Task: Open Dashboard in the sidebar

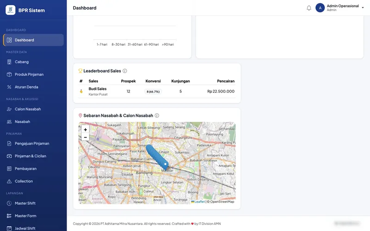Action: [33, 40]
